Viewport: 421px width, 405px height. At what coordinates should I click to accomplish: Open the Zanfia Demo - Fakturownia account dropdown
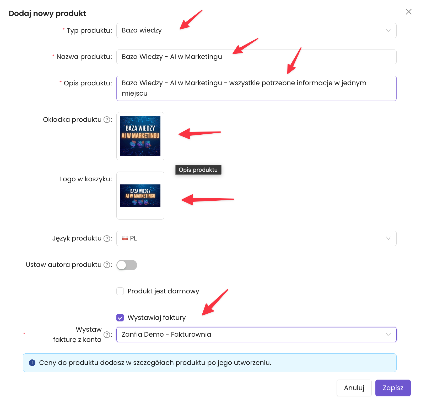tap(256, 335)
